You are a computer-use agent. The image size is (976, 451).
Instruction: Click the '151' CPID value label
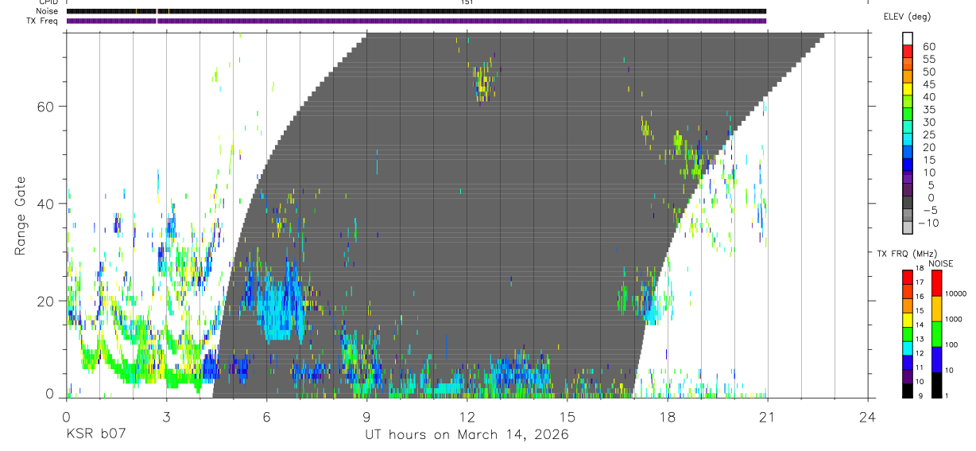coord(467,2)
